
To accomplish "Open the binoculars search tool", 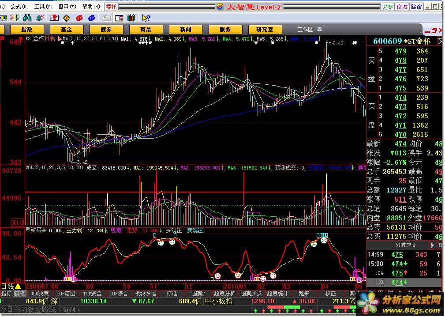I will [27, 18].
